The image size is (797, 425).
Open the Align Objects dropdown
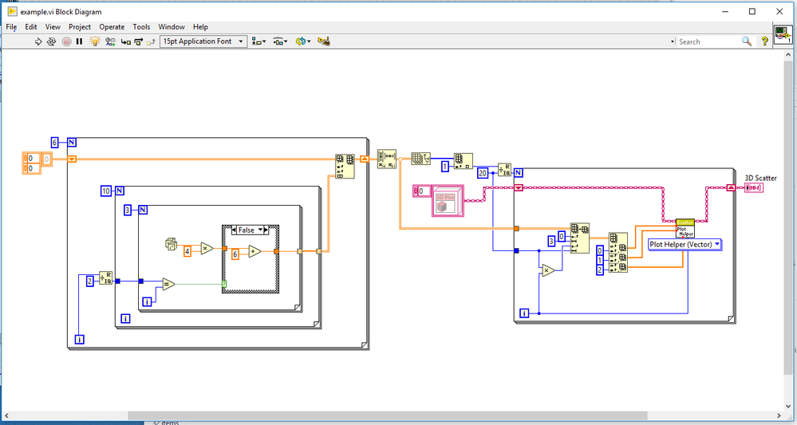click(x=259, y=41)
